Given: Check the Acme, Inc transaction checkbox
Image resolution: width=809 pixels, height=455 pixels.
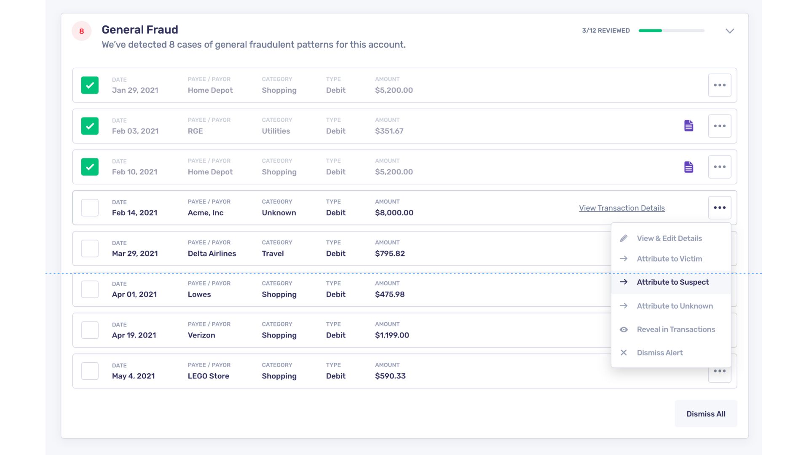Looking at the screenshot, I should coord(90,208).
